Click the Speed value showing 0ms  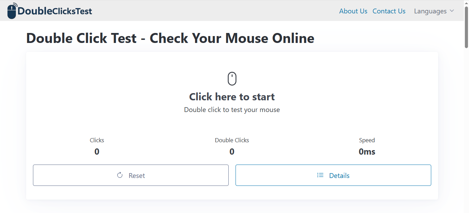(x=367, y=152)
